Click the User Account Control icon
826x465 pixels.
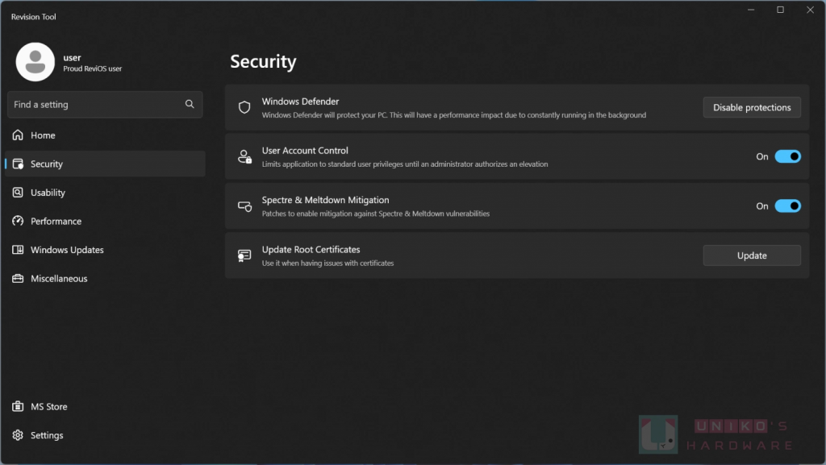(244, 157)
